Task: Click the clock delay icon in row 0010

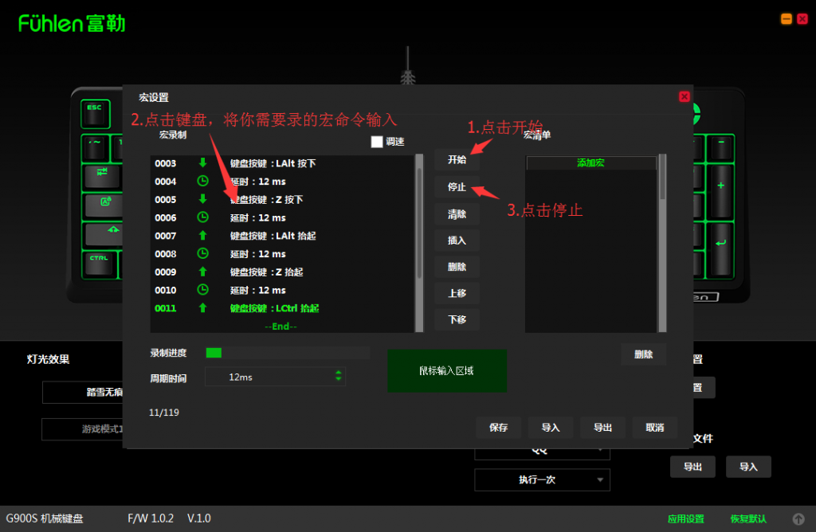Action: [x=203, y=290]
